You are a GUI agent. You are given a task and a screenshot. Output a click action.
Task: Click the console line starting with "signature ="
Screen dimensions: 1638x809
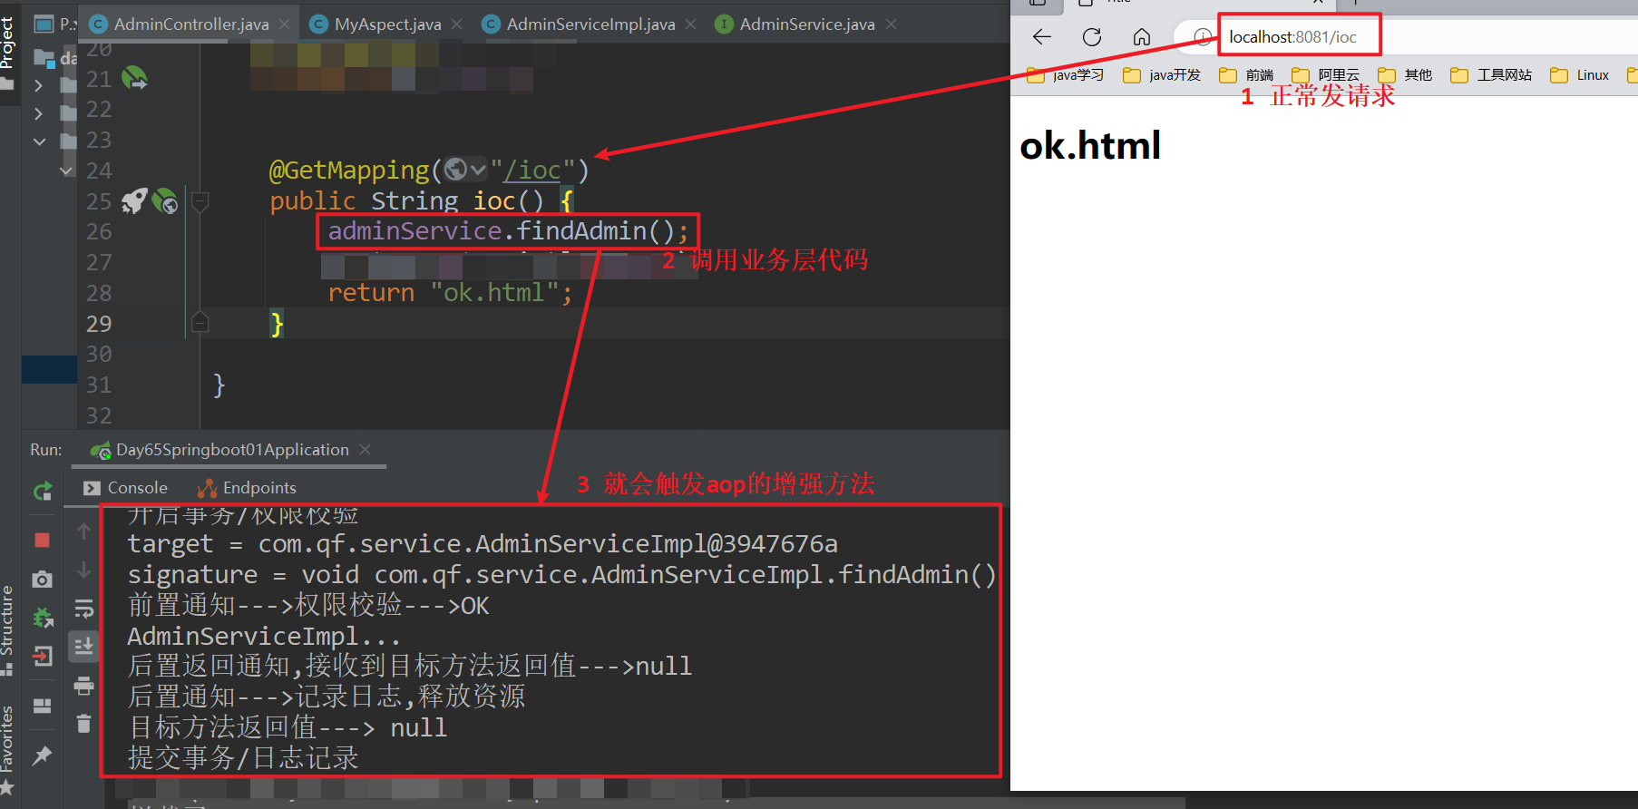point(561,575)
